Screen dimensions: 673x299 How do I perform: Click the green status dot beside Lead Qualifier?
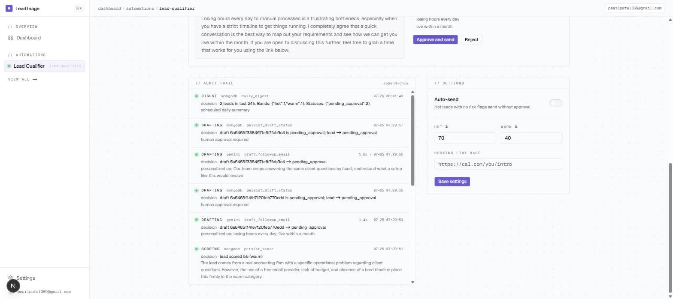click(9, 66)
